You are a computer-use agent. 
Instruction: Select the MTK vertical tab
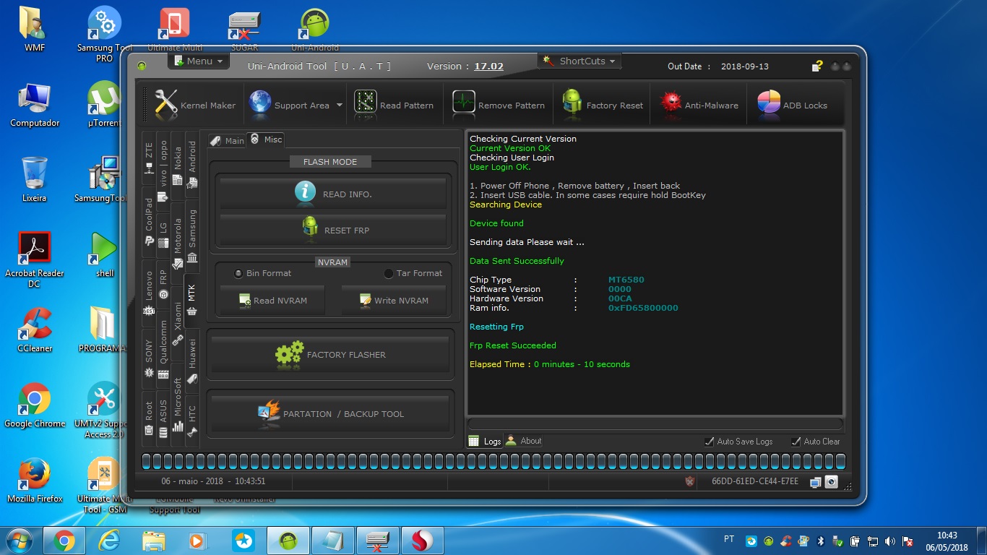coord(192,299)
